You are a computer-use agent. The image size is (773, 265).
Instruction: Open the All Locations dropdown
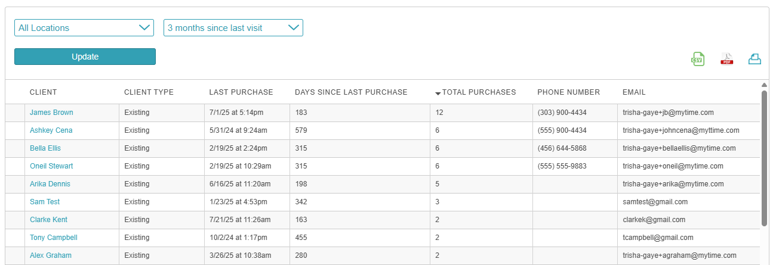click(x=84, y=28)
